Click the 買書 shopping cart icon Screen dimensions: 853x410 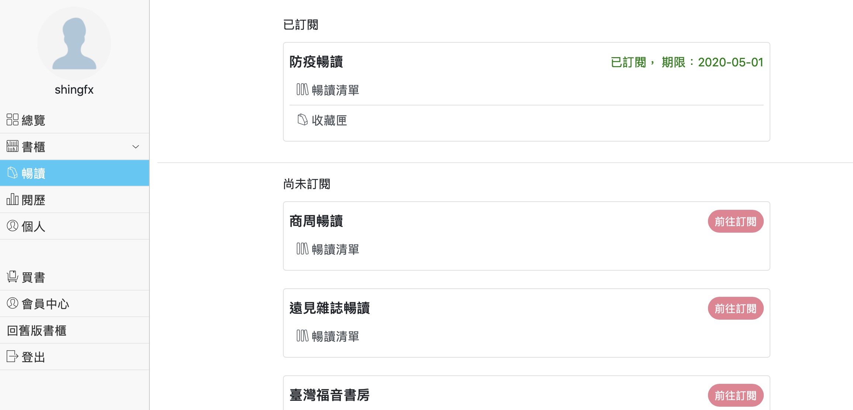pyautogui.click(x=13, y=277)
